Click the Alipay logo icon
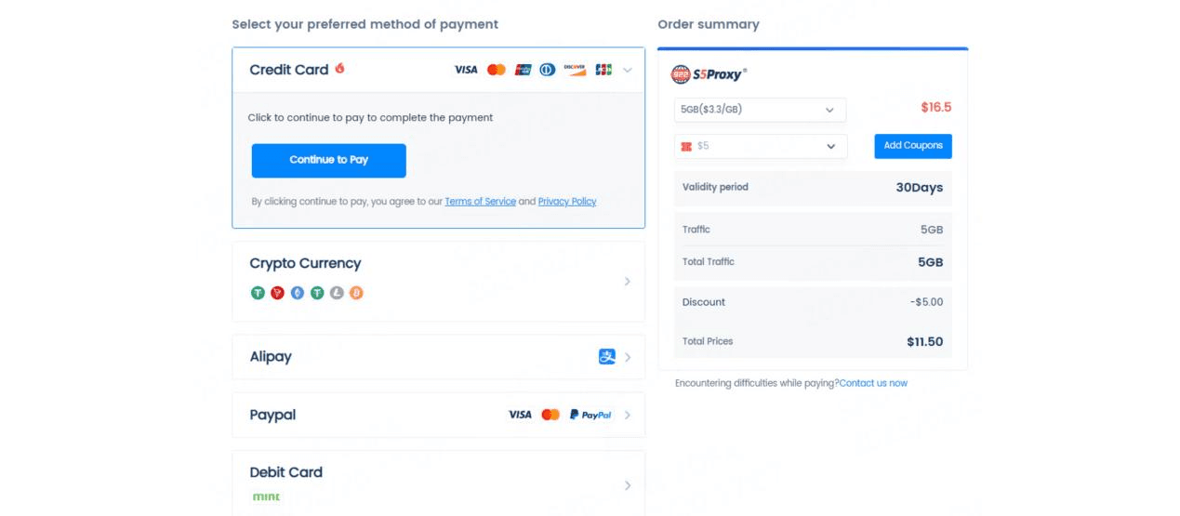This screenshot has width=1180, height=516. coord(607,356)
